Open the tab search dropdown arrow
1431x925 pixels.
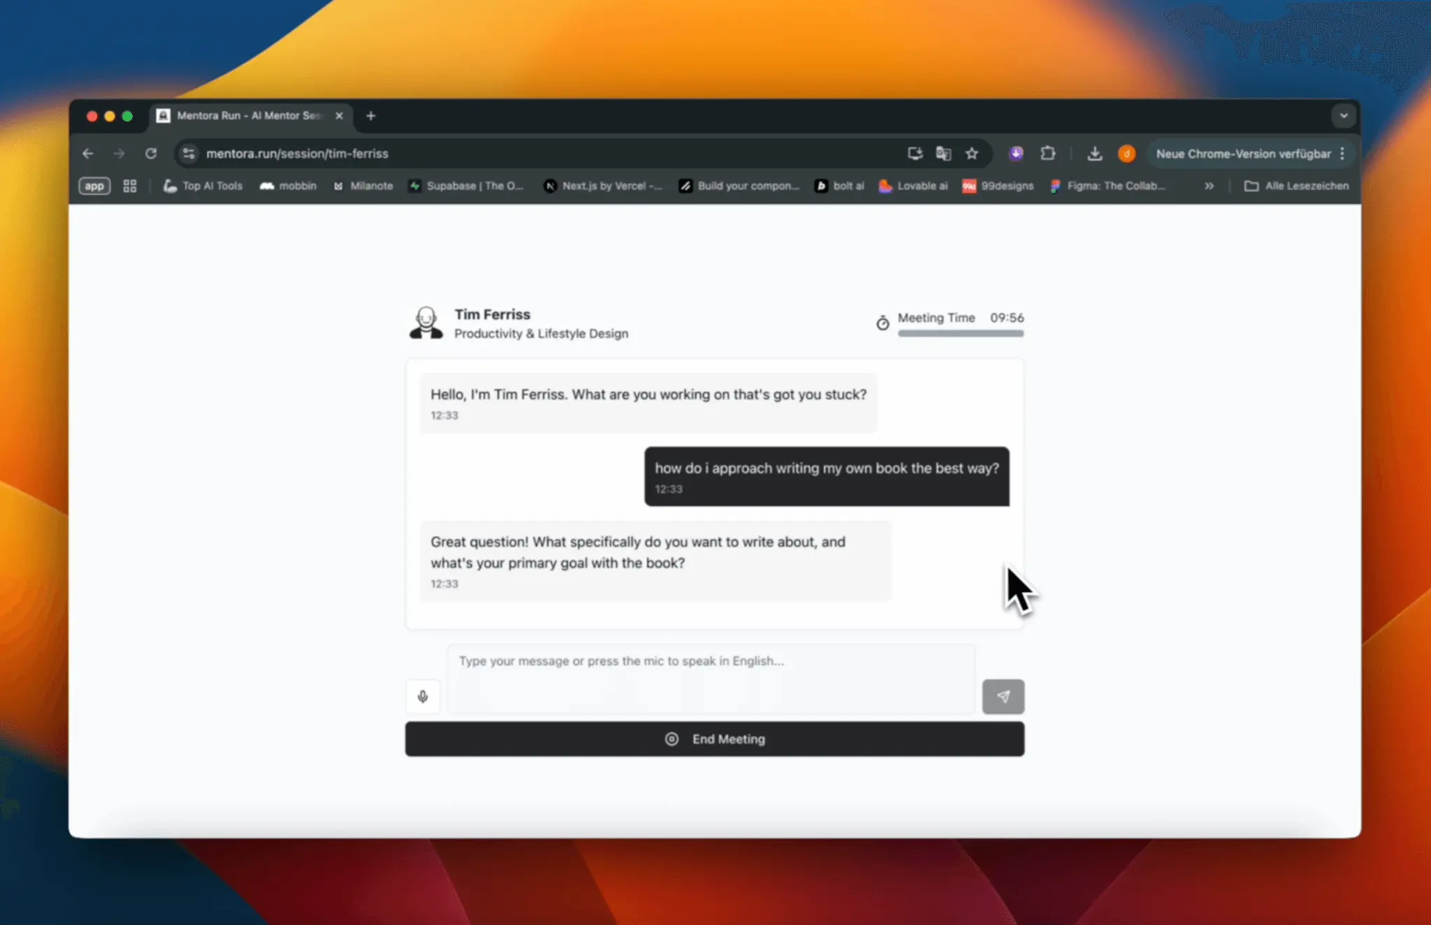click(x=1343, y=116)
